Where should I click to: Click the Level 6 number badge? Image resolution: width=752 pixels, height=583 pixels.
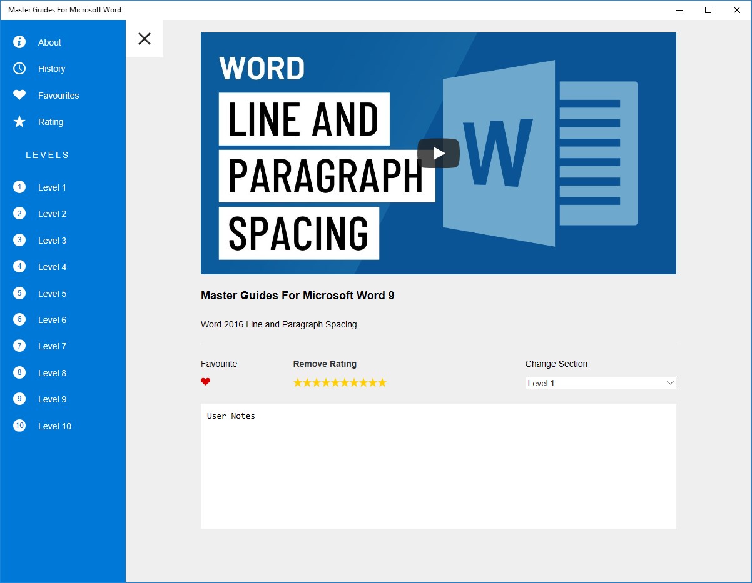point(19,319)
